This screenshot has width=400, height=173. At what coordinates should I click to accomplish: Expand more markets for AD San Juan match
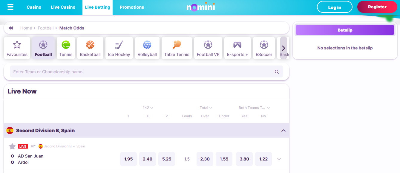click(279, 159)
